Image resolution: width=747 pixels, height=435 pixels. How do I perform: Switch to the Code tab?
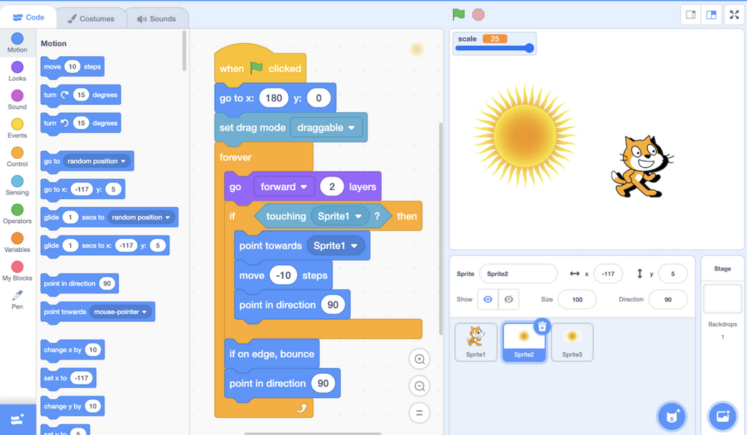[x=28, y=17]
